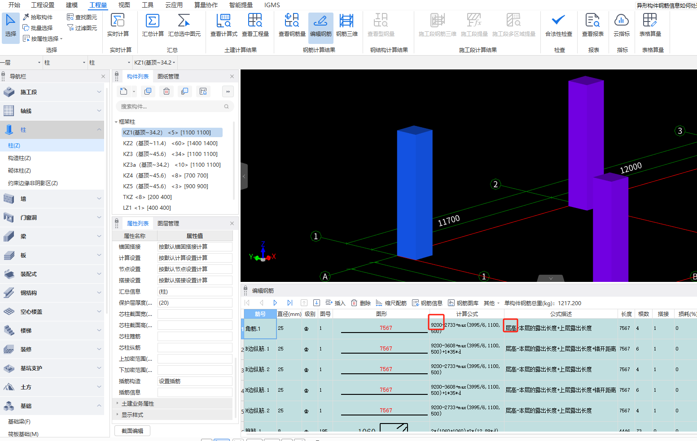Collapse the 框架柱 tree node
697x441 pixels.
116,122
